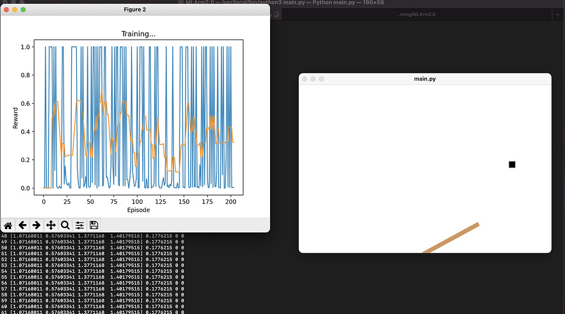Click the Episode x-axis label
The image size is (565, 314).
tap(138, 210)
